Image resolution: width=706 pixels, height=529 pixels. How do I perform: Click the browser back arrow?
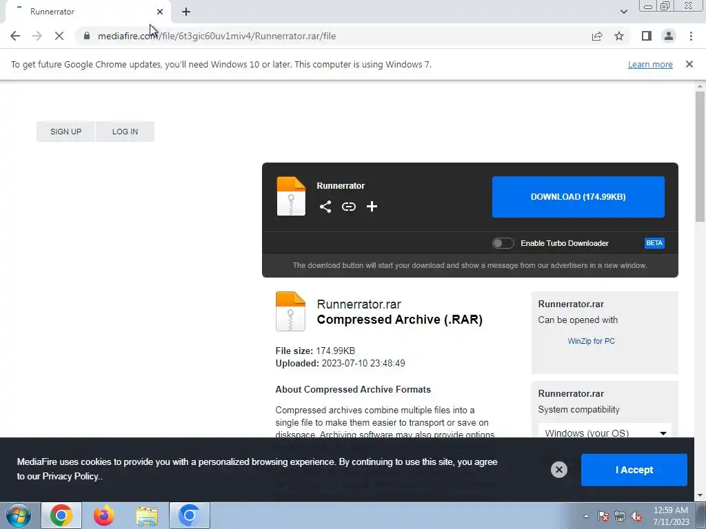coord(15,36)
